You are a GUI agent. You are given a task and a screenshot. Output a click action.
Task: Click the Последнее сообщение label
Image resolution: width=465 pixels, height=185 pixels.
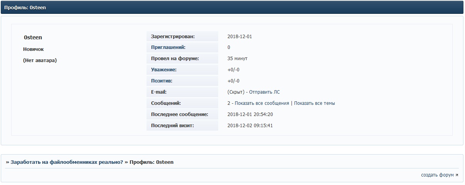180,114
